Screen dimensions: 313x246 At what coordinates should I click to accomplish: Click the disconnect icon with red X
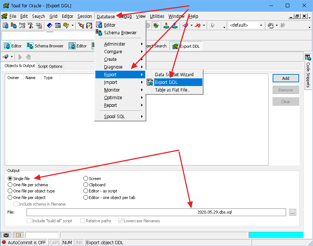(198, 26)
